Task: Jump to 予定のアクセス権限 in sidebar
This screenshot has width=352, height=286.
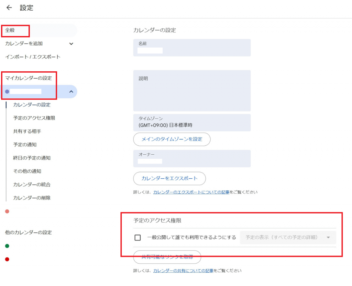Action: pyautogui.click(x=34, y=118)
